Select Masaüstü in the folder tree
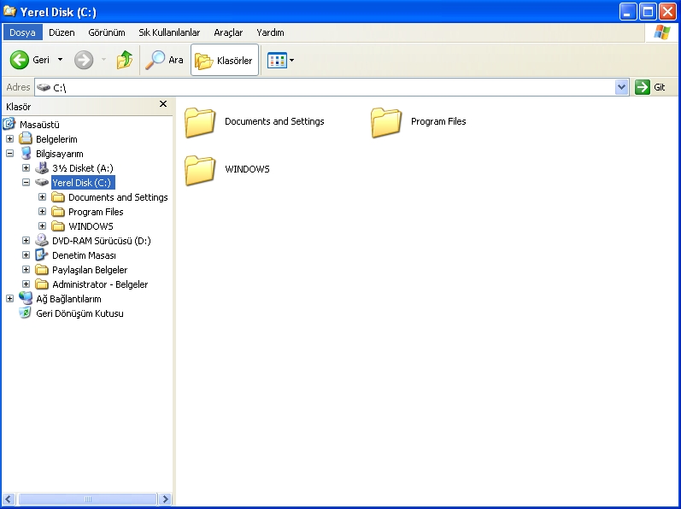 (39, 125)
